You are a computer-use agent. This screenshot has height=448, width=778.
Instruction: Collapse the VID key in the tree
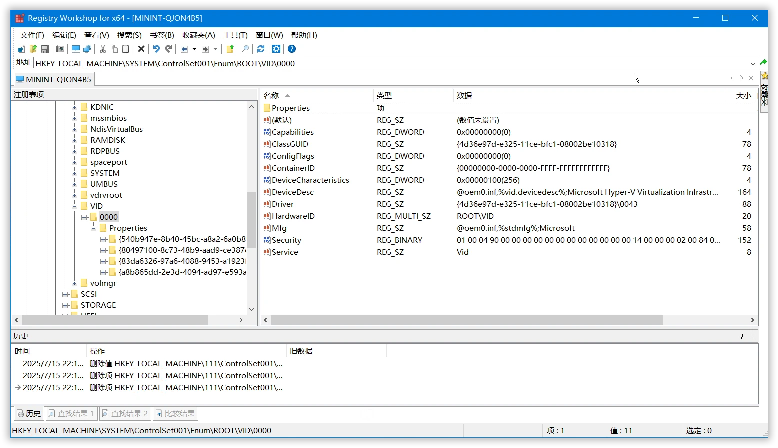point(74,206)
